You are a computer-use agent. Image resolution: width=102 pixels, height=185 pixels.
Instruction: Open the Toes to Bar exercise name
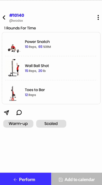[x=35, y=90]
